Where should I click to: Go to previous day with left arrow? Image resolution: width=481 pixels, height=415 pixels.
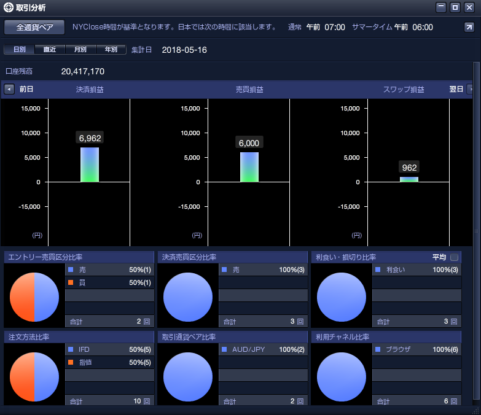pyautogui.click(x=9, y=89)
